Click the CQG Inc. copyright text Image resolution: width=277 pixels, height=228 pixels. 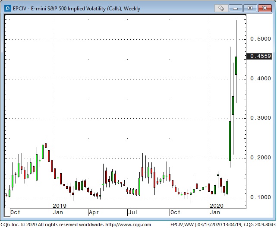click(52, 225)
